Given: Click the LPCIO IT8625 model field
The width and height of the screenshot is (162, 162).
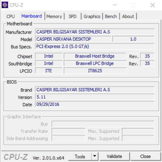Looking at the screenshot, I should [95, 70].
